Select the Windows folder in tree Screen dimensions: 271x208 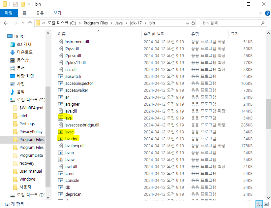27,179
